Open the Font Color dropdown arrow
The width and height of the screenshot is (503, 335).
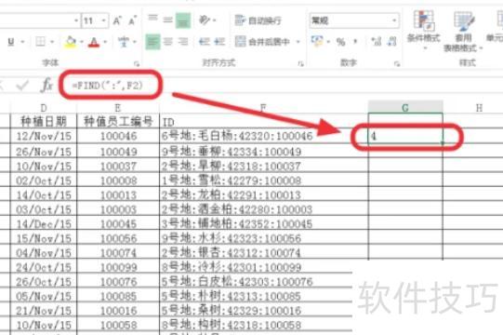(105, 42)
